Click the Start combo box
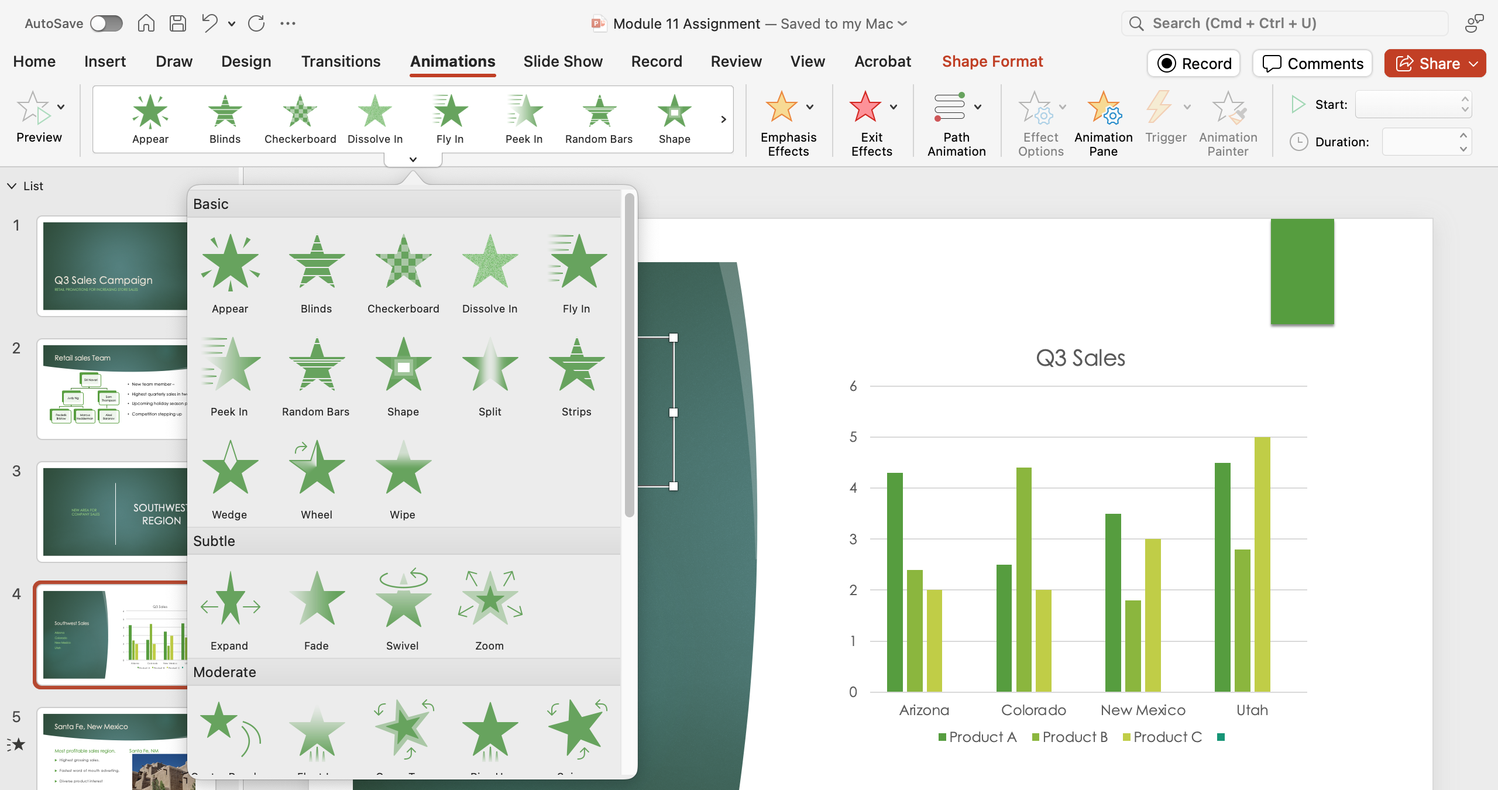 click(1413, 105)
